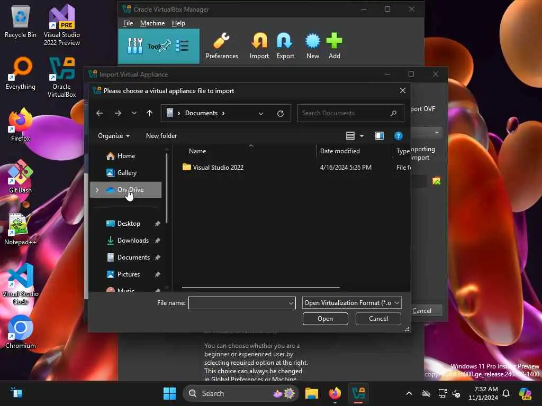Screen dimensions: 542x406
Task: Click the taskbar Search box
Action: (x=240, y=393)
